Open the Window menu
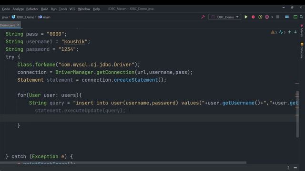The width and height of the screenshot is (305, 171). (84, 9)
